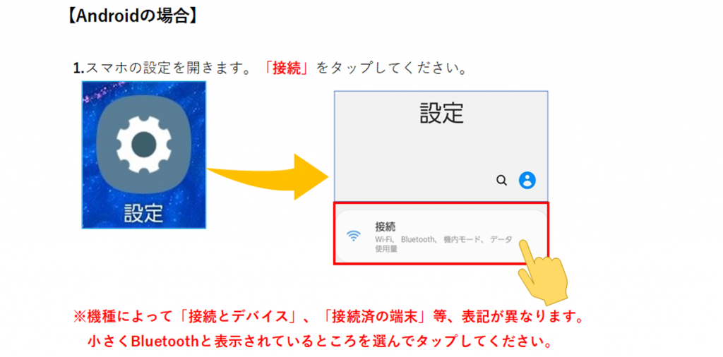Click the 使用量 text in 接続 row
This screenshot has height=357, width=723.
(386, 249)
